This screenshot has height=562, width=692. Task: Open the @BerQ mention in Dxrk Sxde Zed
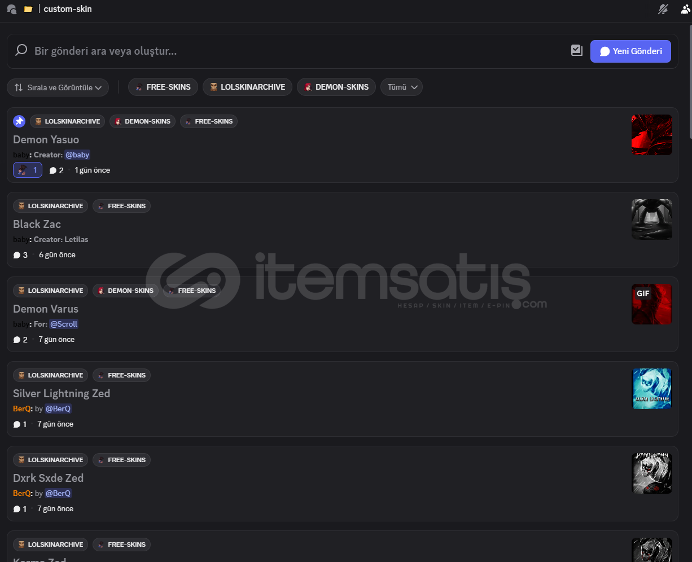(58, 493)
